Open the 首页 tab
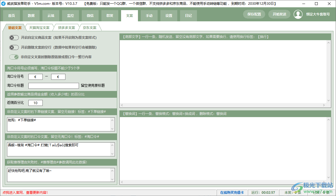The height and width of the screenshot is (196, 336). pyautogui.click(x=12, y=16)
